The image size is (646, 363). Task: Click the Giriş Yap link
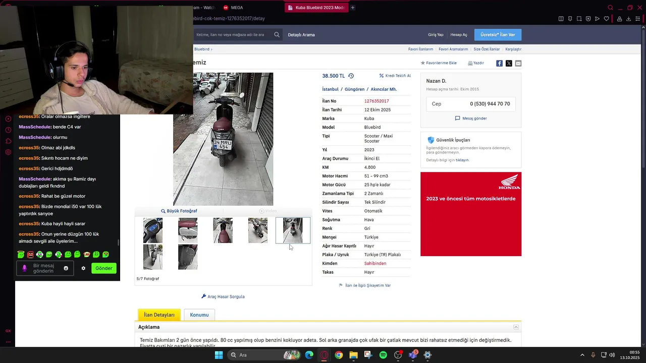tap(436, 35)
